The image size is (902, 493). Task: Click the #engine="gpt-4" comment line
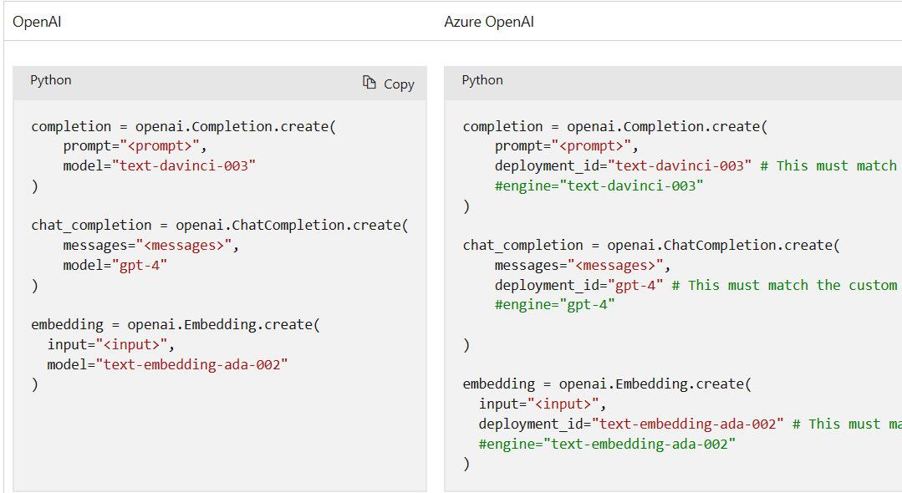554,305
